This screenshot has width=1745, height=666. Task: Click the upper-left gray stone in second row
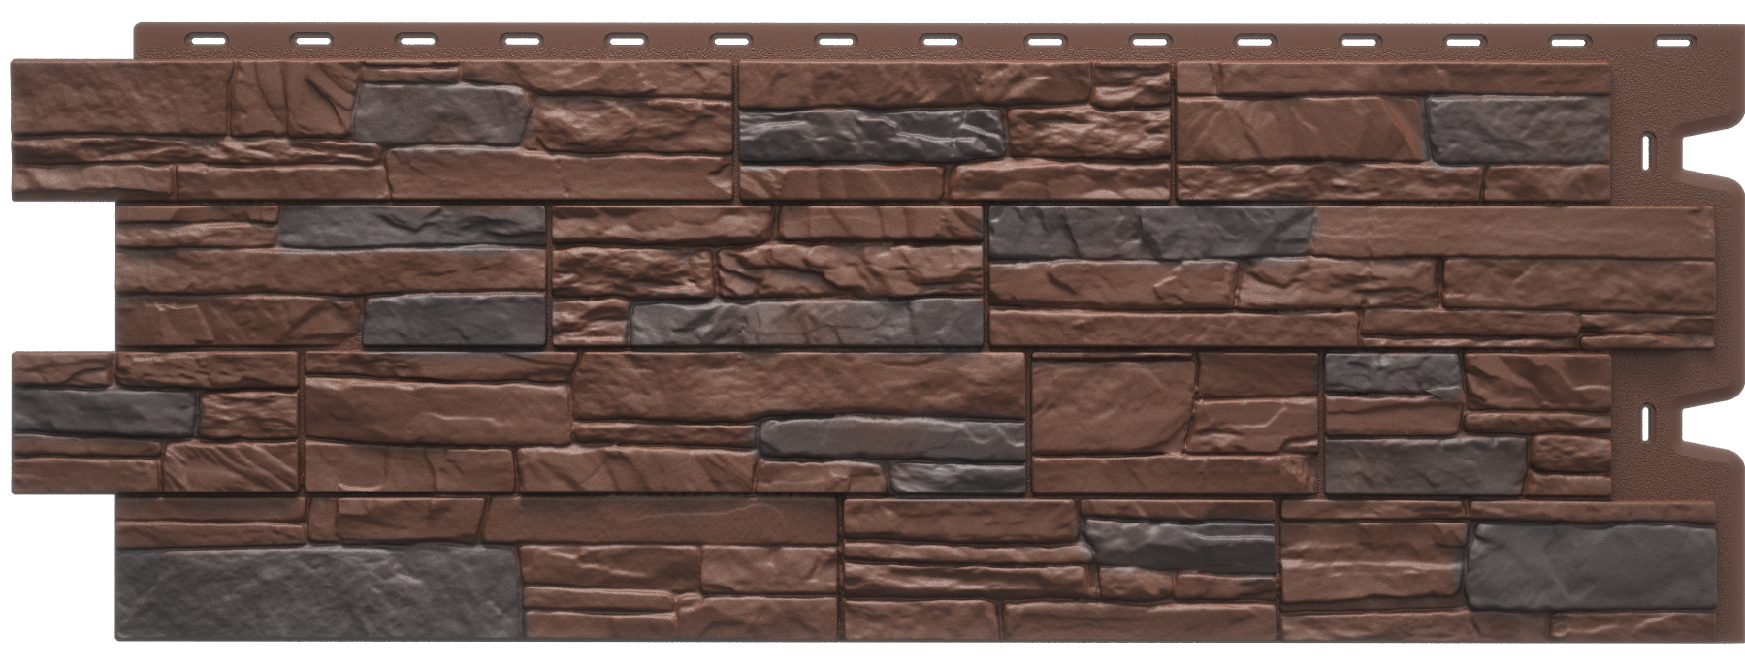412,226
